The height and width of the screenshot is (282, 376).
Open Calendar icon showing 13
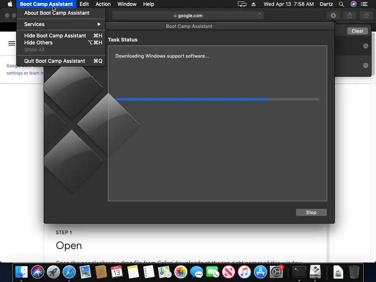click(x=117, y=272)
